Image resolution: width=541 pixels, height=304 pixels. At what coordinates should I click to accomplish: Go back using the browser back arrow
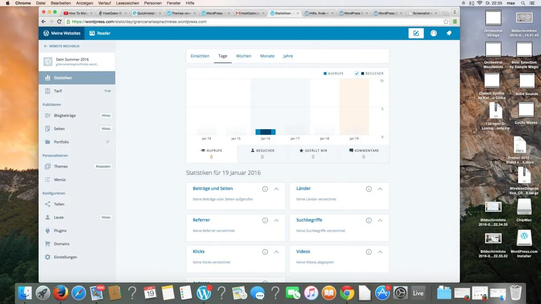coord(43,21)
